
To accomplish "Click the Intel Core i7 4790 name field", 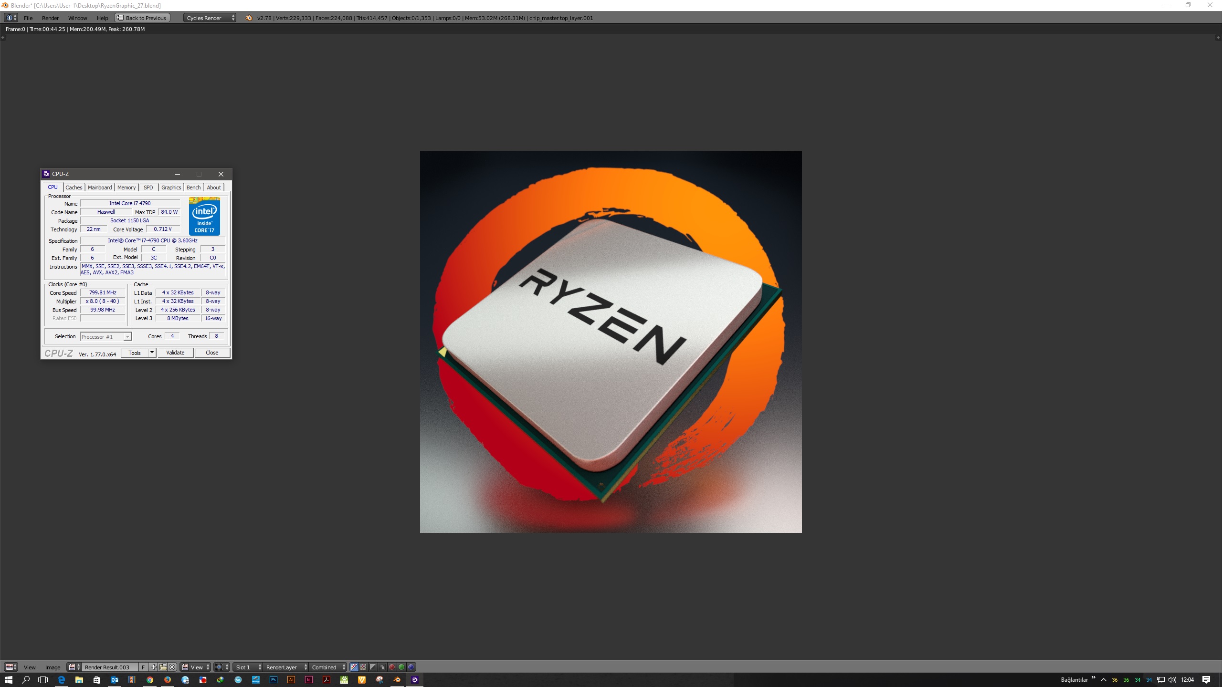I will [x=130, y=203].
